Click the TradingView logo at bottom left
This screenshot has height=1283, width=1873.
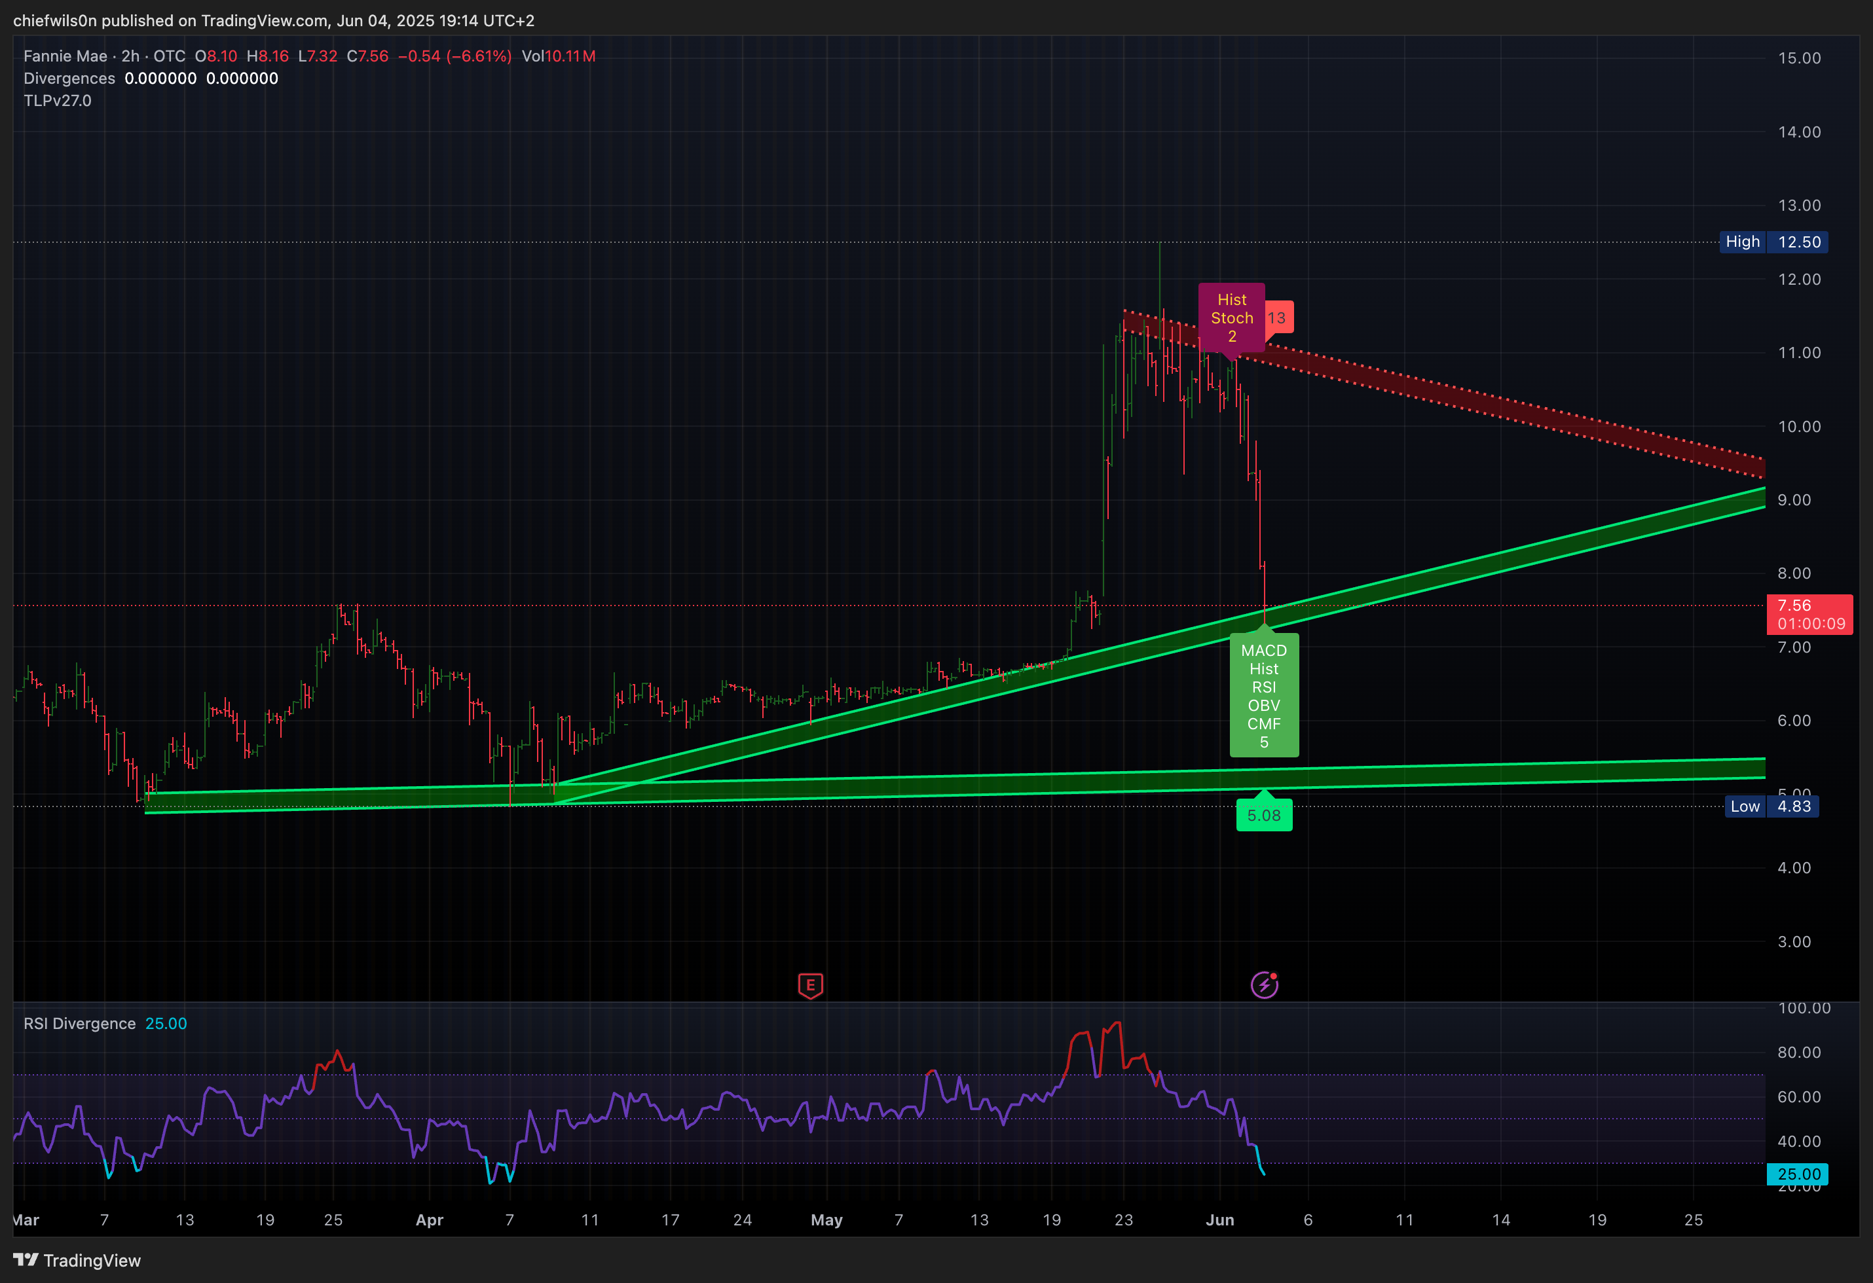[77, 1261]
